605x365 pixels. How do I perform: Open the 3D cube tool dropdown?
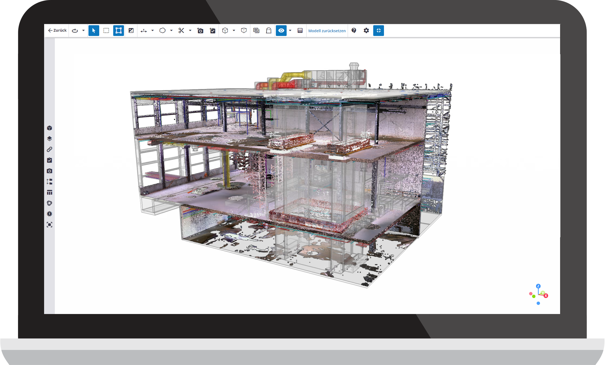[x=234, y=31]
